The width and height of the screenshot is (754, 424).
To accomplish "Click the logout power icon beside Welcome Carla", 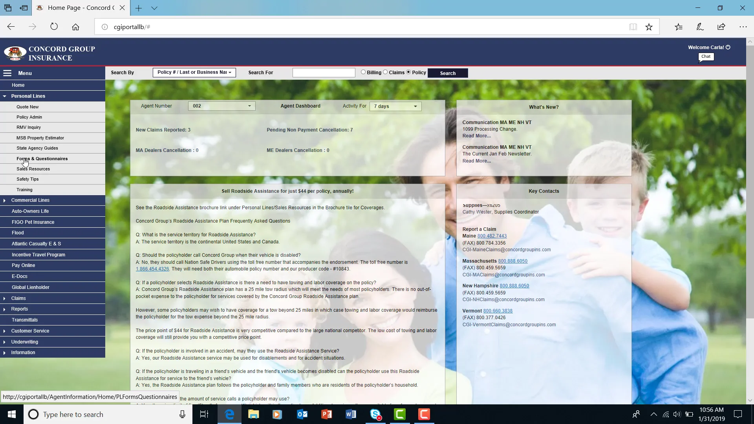I will (x=728, y=47).
